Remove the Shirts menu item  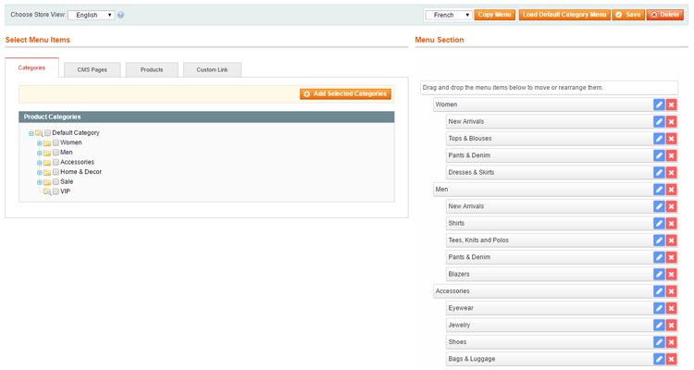coord(672,223)
